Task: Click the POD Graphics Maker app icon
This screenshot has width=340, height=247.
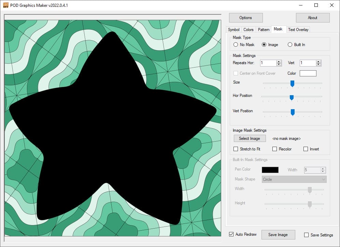Action: pyautogui.click(x=5, y=5)
